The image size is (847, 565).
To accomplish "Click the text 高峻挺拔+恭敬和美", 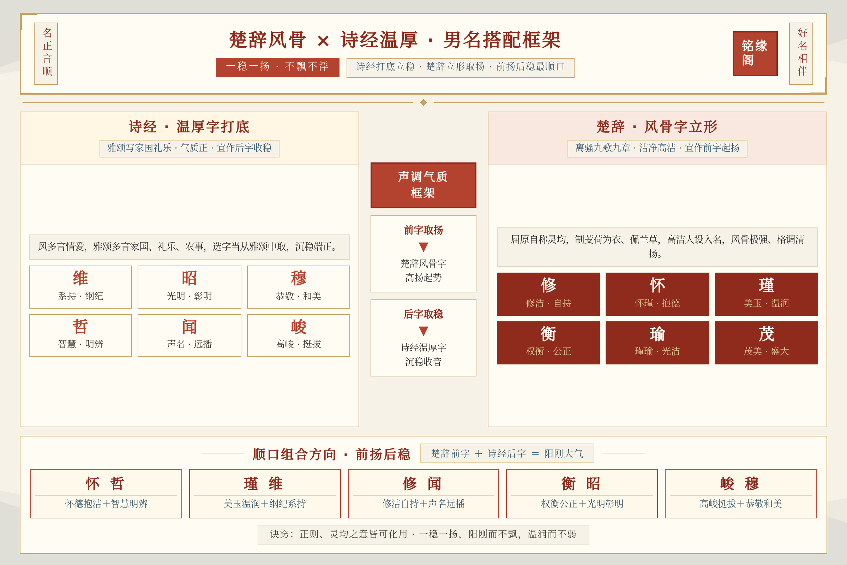I will click(740, 504).
